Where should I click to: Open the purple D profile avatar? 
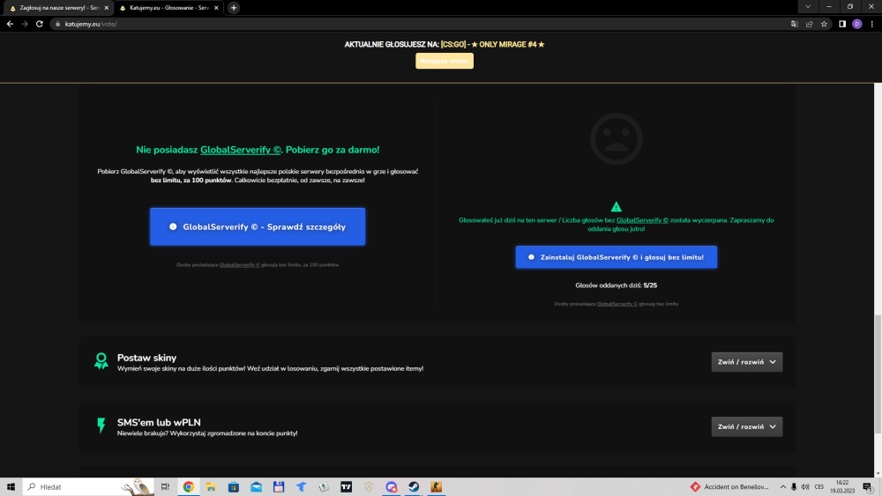[x=857, y=24]
